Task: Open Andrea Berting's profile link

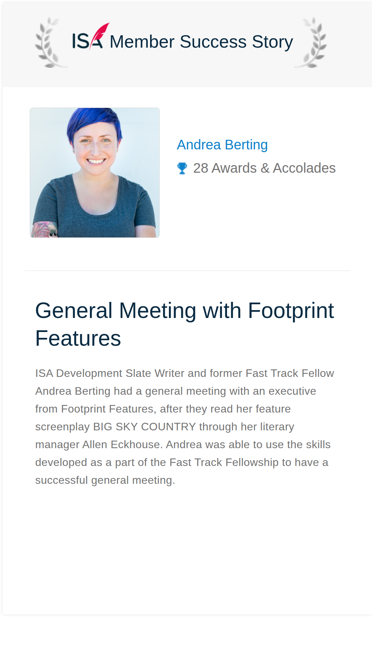Action: 222,145
